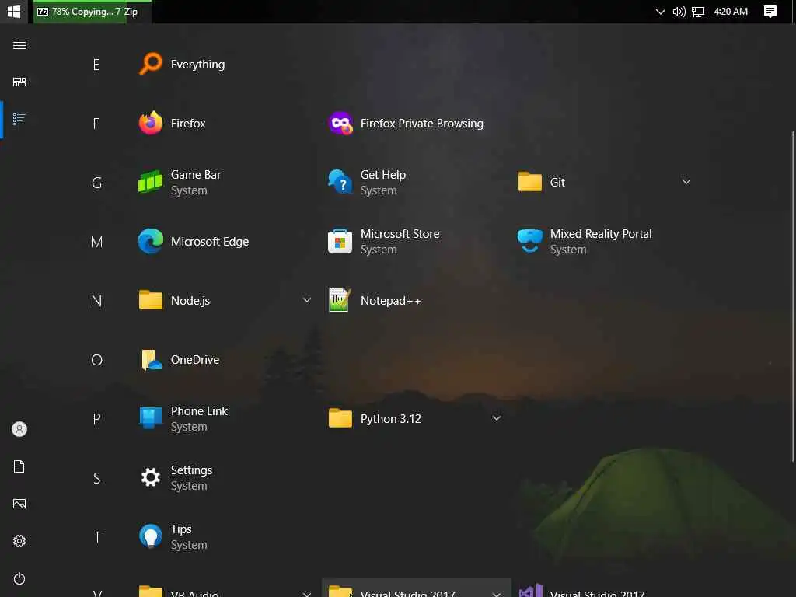This screenshot has height=597, width=796.
Task: Jump via the letter T header
Action: pos(96,537)
